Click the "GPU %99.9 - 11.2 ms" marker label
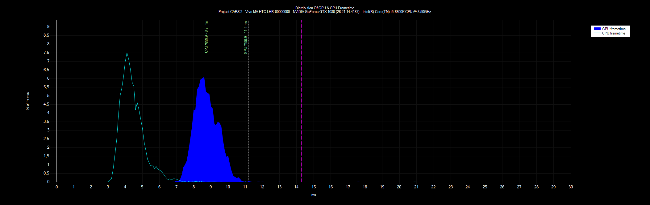Screen dimensions: 650x205 point(246,38)
